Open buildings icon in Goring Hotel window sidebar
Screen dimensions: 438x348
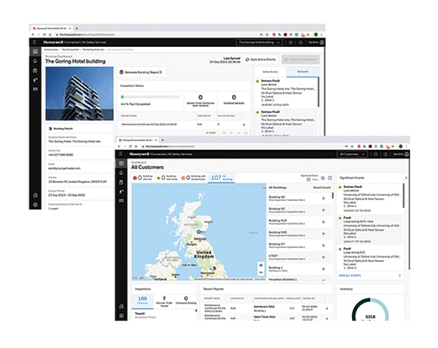pyautogui.click(x=36, y=70)
